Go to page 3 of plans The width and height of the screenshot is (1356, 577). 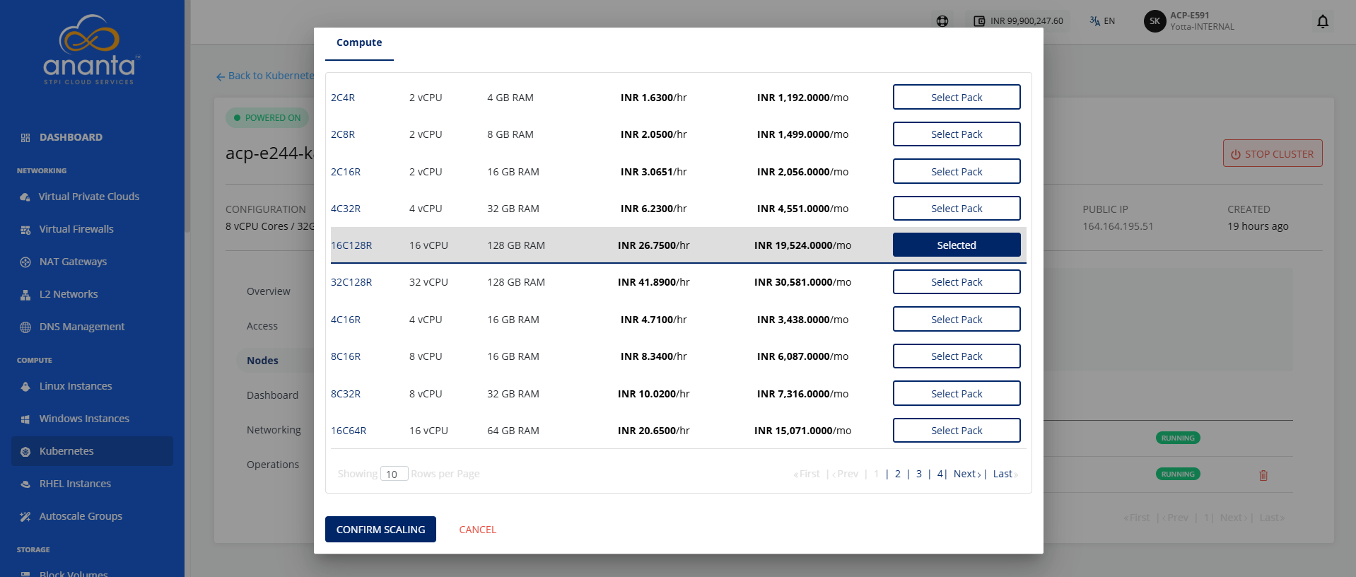point(919,474)
